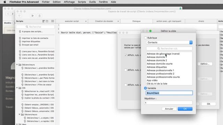
Task: Open the Edition menu
Action: coord(56,2)
